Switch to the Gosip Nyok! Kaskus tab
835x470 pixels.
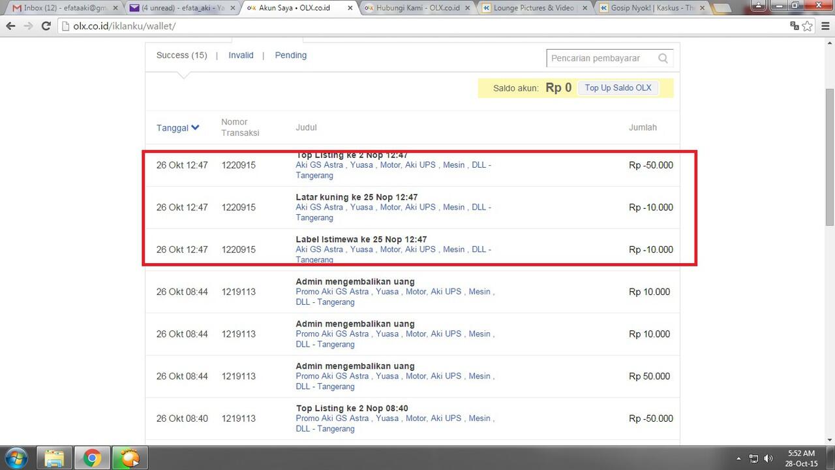pos(652,8)
